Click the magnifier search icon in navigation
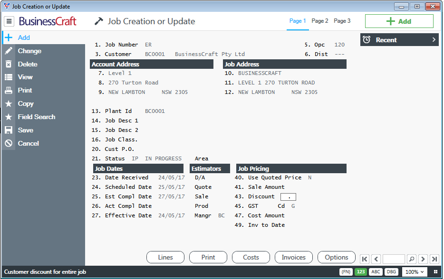The height and width of the screenshot is (279, 444). click(x=412, y=259)
